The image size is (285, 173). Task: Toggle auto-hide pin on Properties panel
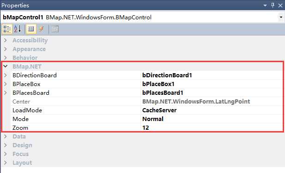tap(273, 5)
